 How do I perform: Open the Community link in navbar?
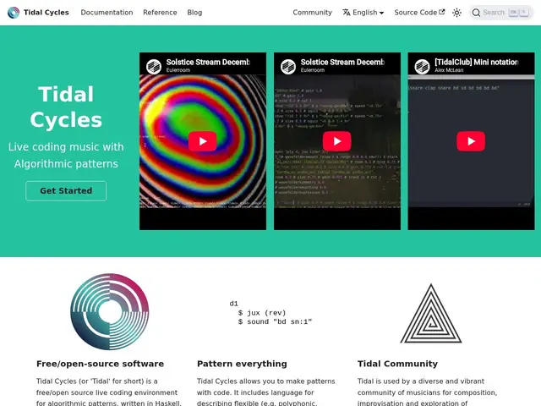pyautogui.click(x=312, y=13)
